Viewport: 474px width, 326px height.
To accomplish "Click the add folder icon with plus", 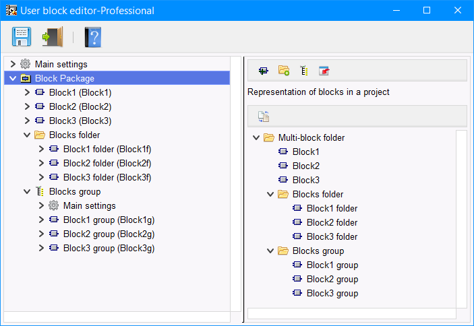I will click(x=284, y=70).
